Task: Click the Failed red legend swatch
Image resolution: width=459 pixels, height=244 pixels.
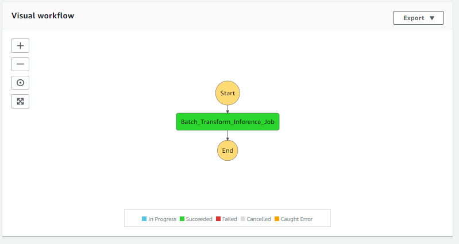Action: click(218, 219)
